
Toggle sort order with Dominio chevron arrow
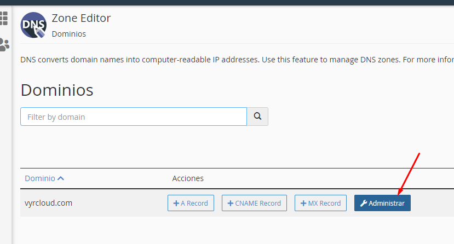(x=61, y=178)
